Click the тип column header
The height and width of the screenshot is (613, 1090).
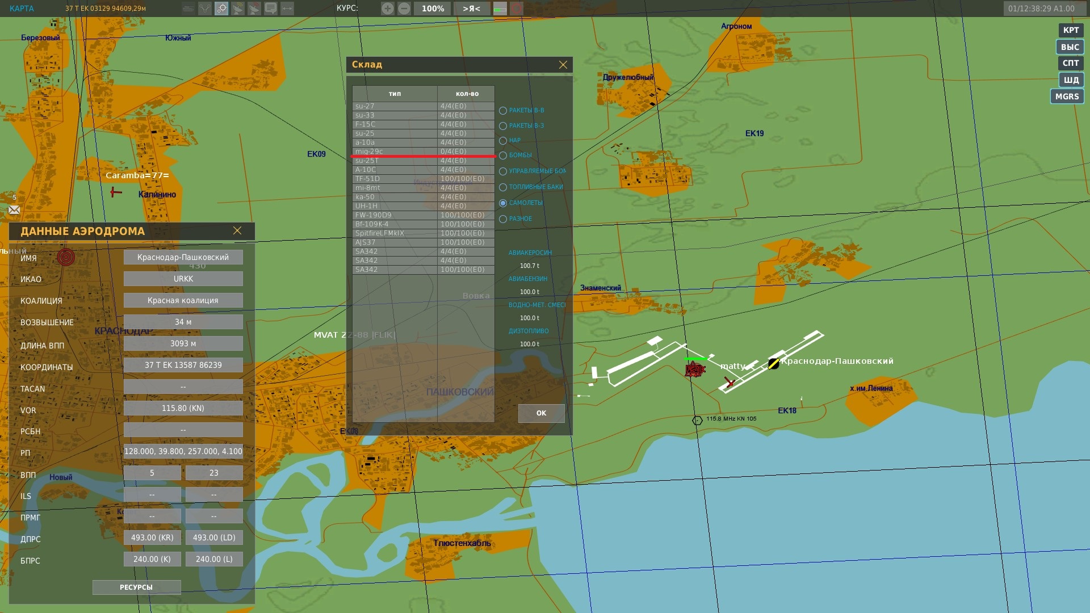[x=395, y=94]
